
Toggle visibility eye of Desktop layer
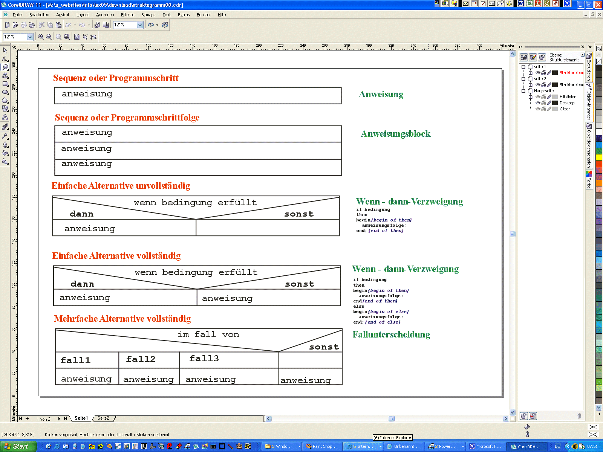click(538, 103)
